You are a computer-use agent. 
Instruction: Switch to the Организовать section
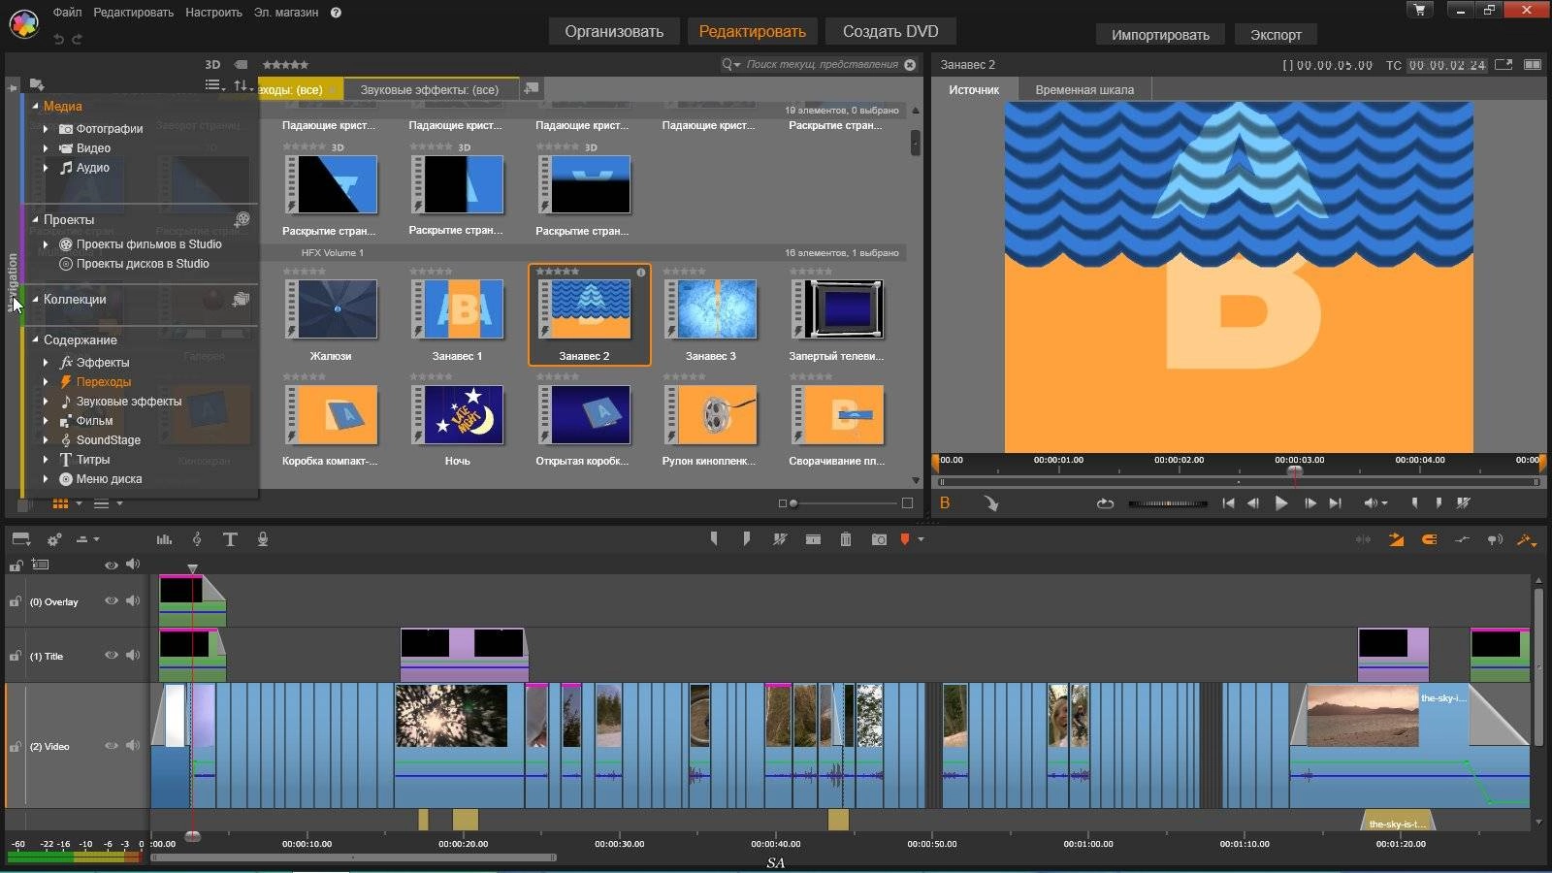point(614,31)
